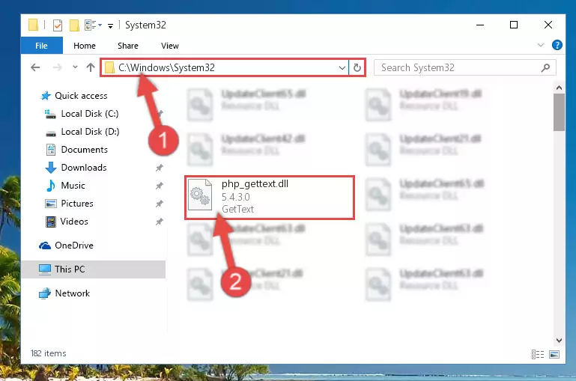The height and width of the screenshot is (381, 576).
Task: Go forward with the forward arrow
Action: (57, 67)
